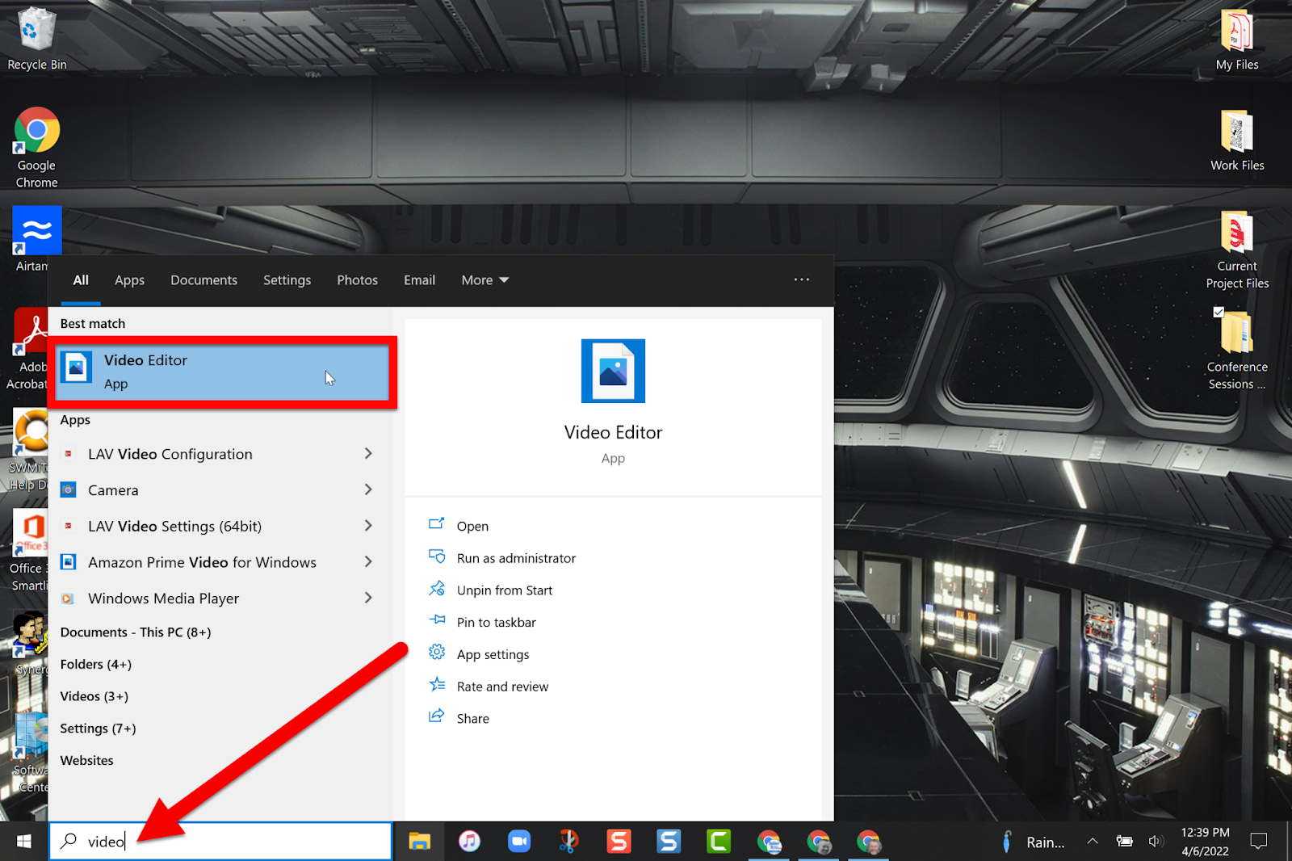
Task: Open the 'Settings (7+)' results category
Action: 99,729
